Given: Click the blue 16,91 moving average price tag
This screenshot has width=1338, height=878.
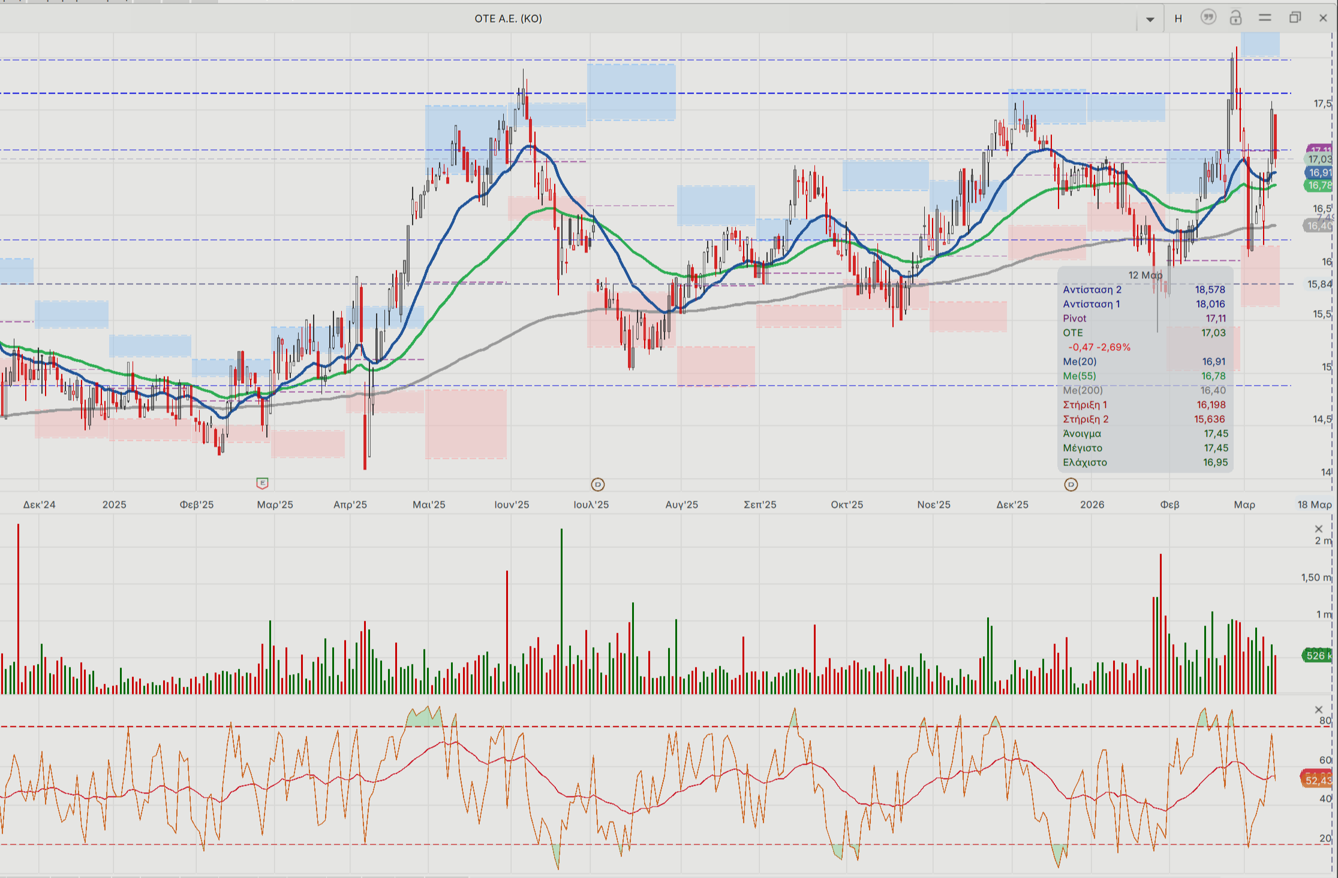Looking at the screenshot, I should 1319,173.
